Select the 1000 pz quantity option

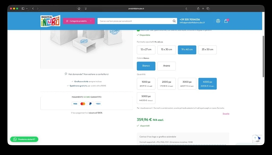click(x=146, y=83)
